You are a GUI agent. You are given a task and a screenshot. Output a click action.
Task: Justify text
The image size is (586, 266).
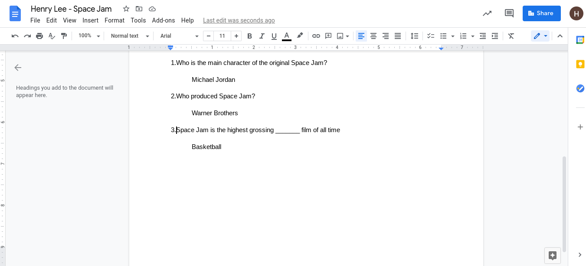398,36
